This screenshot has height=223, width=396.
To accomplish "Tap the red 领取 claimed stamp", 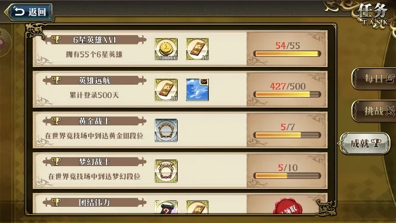I will (x=287, y=207).
